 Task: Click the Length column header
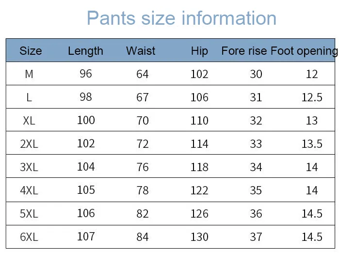[85, 51]
